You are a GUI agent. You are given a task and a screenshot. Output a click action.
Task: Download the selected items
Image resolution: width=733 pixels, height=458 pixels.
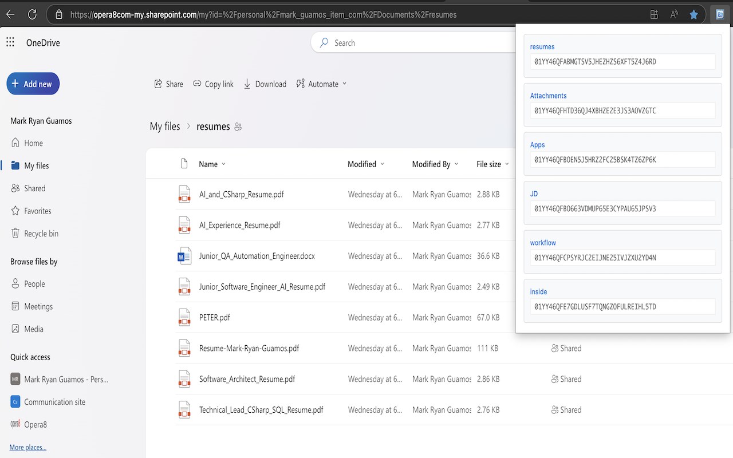(265, 84)
